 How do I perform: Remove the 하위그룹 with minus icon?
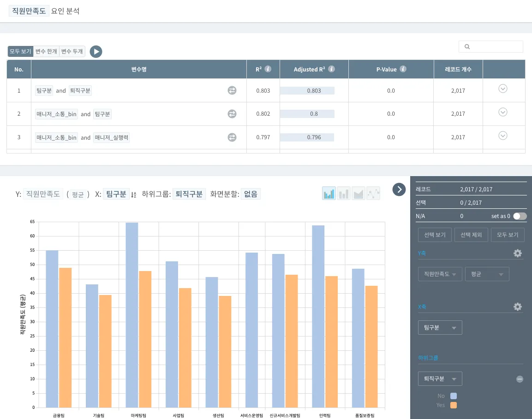pyautogui.click(x=520, y=379)
